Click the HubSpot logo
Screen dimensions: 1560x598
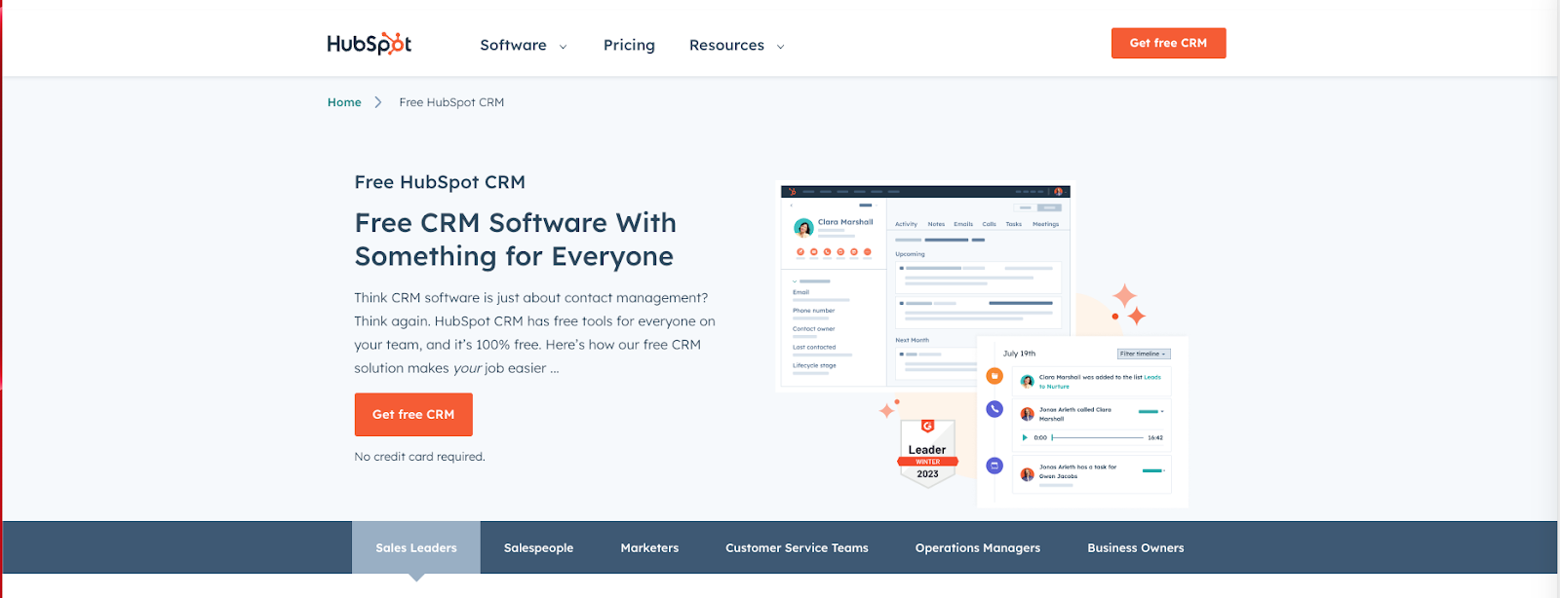pos(370,44)
